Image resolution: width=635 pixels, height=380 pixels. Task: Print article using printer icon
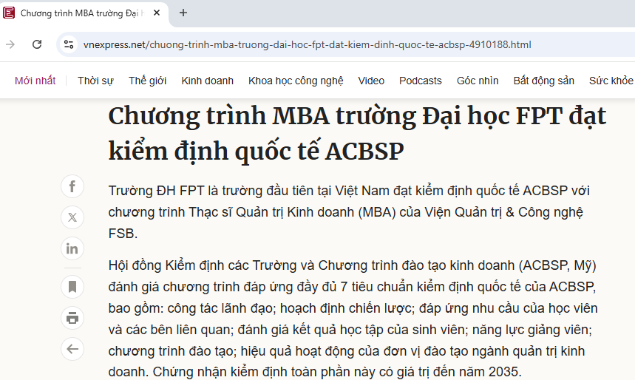point(72,318)
